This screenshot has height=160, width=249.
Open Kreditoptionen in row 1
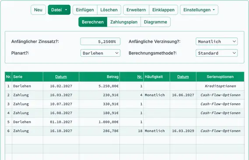220,86
